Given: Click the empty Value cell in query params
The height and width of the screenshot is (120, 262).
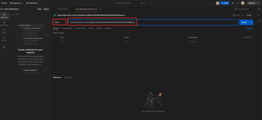Looking at the screenshot, I should point(155,42).
